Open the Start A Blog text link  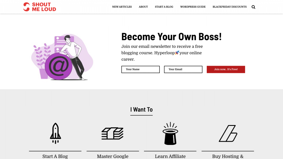[55, 156]
